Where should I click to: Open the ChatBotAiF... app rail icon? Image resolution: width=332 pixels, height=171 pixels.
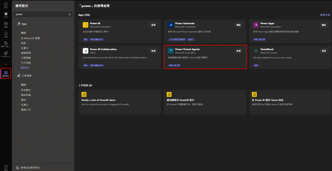pyautogui.click(x=6, y=54)
